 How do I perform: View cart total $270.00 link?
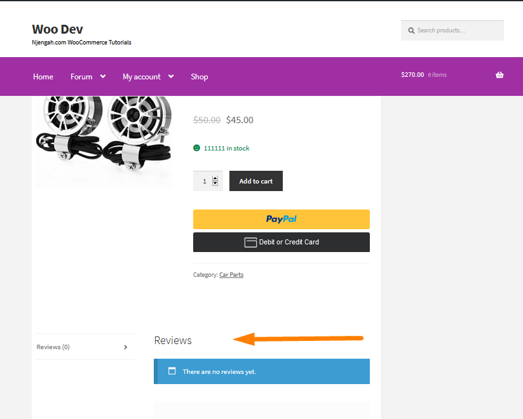coord(412,75)
